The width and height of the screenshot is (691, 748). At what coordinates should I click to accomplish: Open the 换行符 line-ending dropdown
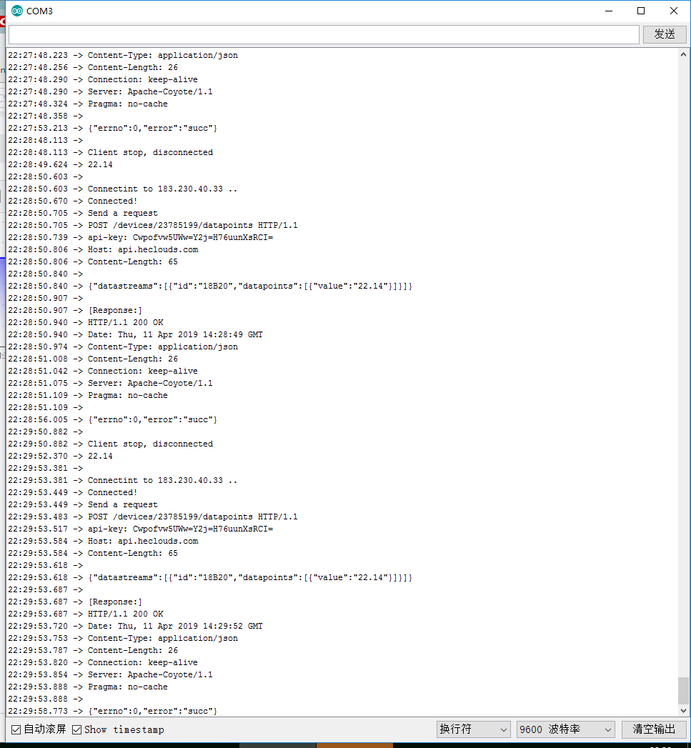473,729
